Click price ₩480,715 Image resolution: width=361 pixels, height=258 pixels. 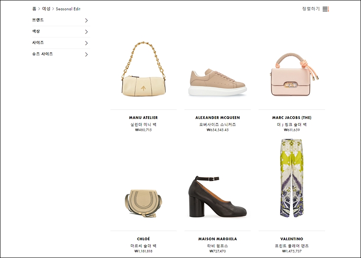pos(144,130)
